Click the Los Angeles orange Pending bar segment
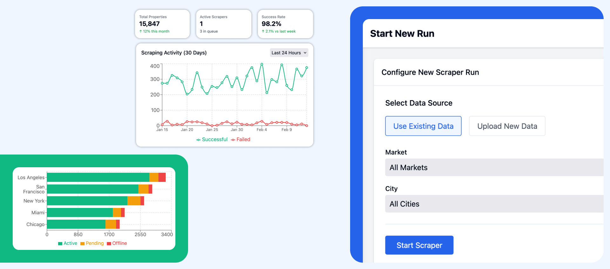Viewport: 610px width, 269px height. click(154, 177)
